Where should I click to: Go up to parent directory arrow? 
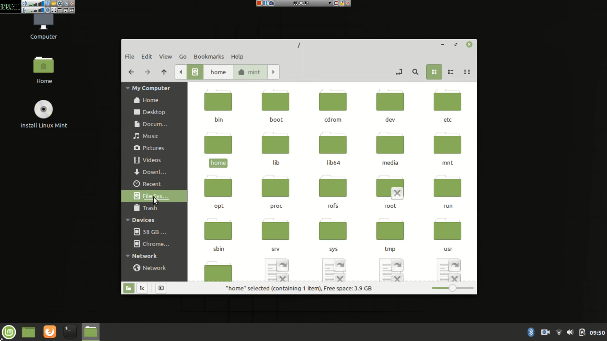164,72
